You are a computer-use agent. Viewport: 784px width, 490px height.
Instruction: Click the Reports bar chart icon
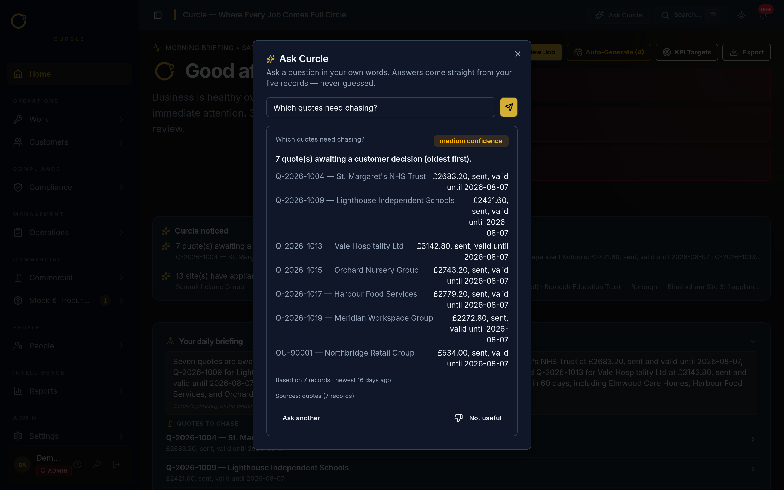pyautogui.click(x=18, y=391)
